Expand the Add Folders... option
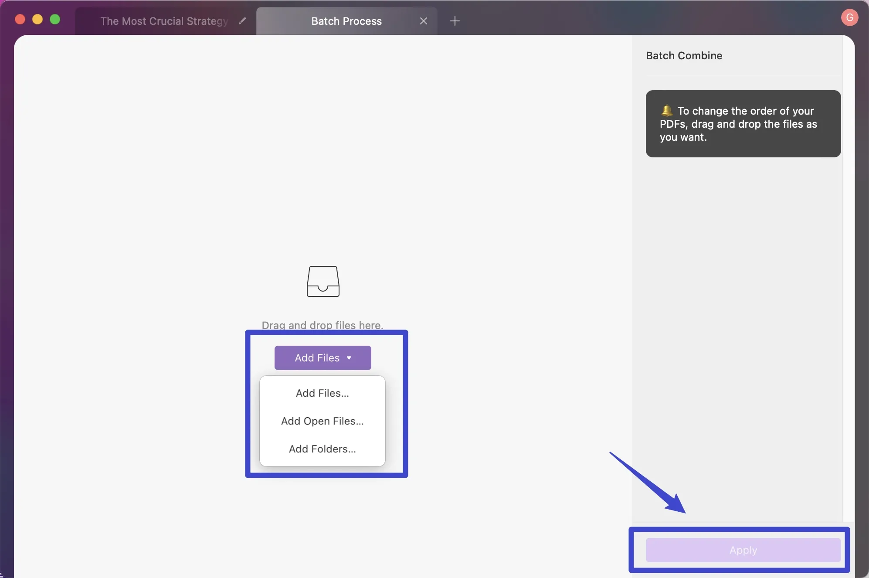 pyautogui.click(x=322, y=449)
